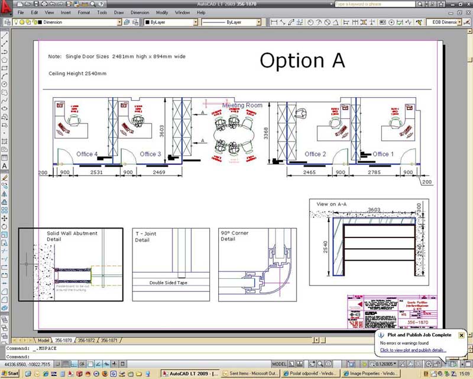
Task: Choose the Mirror tool
Action: (x=5, y=193)
